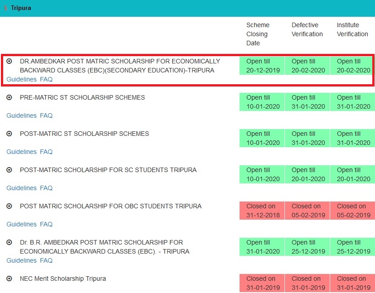Click Institute Verification 05-02-2019 cell for OBC STUDENTS

click(x=352, y=211)
